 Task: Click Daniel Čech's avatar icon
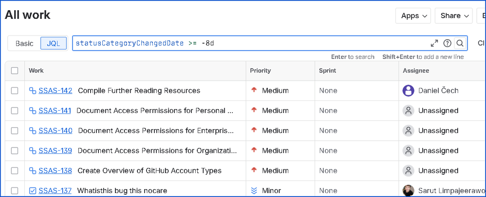point(408,91)
